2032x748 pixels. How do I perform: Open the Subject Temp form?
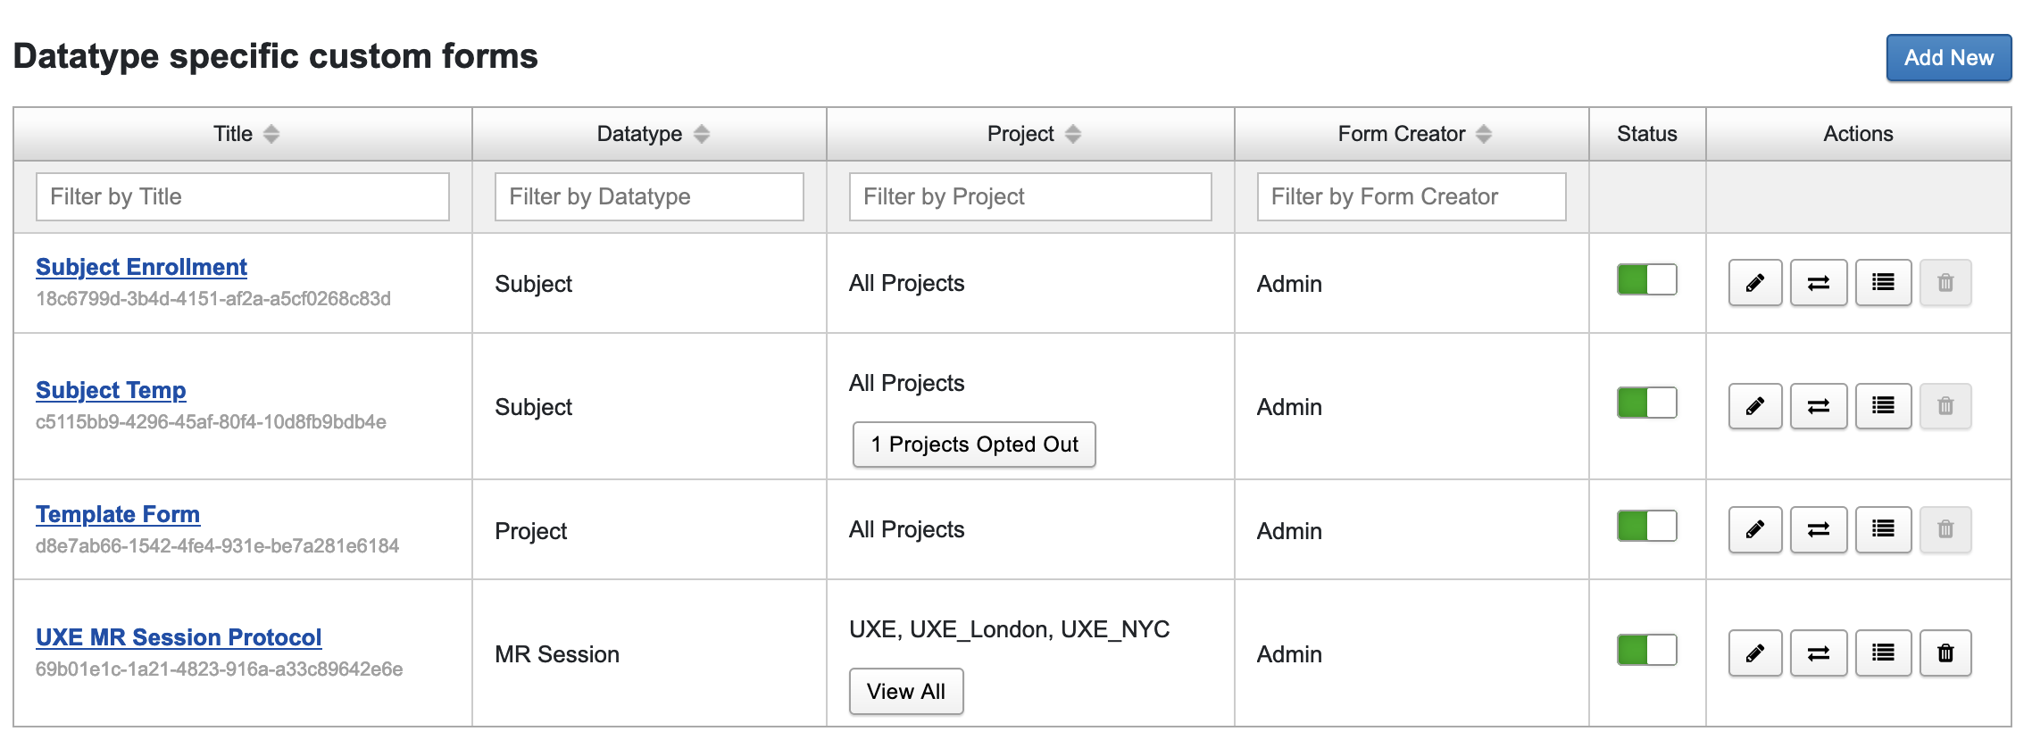click(x=111, y=390)
